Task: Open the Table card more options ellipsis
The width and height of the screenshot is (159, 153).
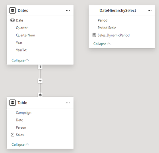Action: (68, 103)
